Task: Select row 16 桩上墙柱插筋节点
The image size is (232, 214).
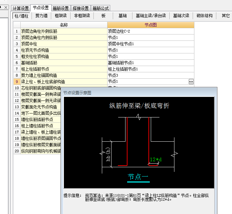Action: tap(41, 126)
